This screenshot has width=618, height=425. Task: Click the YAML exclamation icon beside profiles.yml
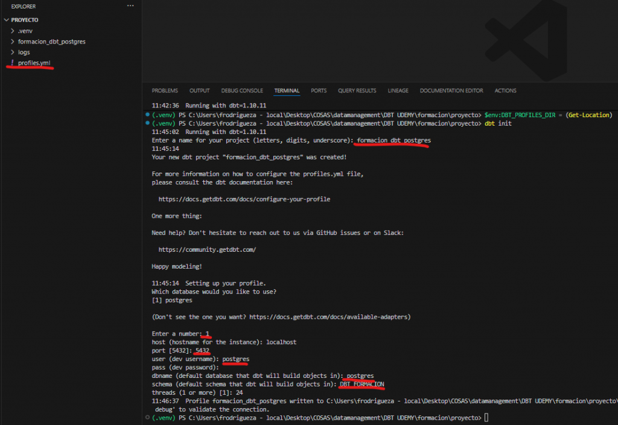13,63
